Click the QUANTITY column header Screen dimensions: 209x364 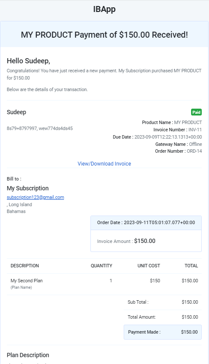point(102,266)
